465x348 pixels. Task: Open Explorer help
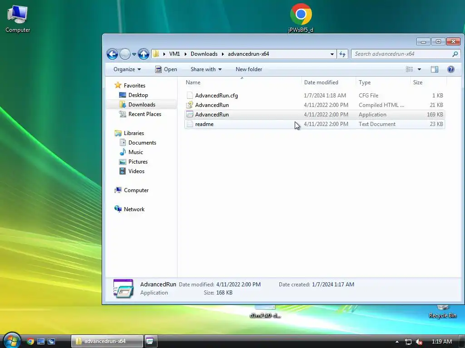451,69
